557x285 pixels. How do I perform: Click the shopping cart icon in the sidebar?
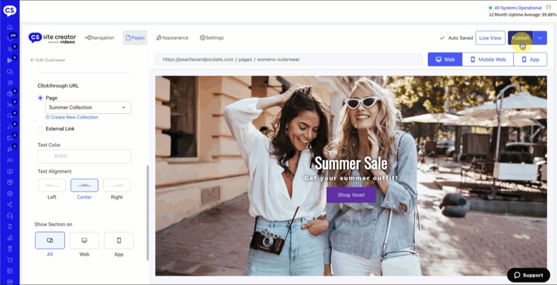point(10,260)
